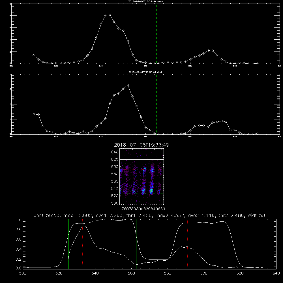Screen dimensions: 283x283
Task: Click the '2018-07-05T15:35:49 dawn' plot title
Action: (145, 1)
